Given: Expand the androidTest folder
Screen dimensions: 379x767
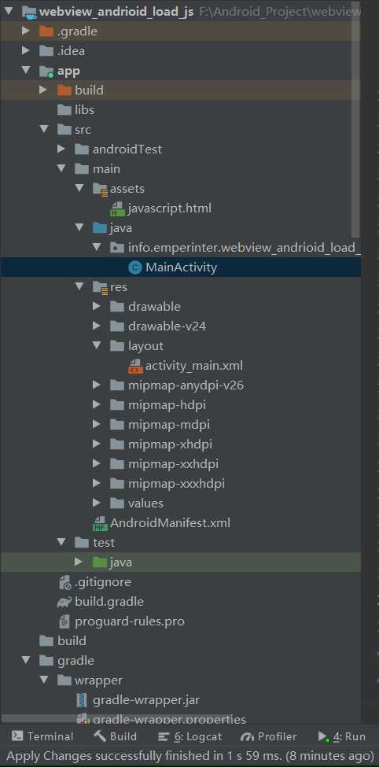Looking at the screenshot, I should pos(61,149).
